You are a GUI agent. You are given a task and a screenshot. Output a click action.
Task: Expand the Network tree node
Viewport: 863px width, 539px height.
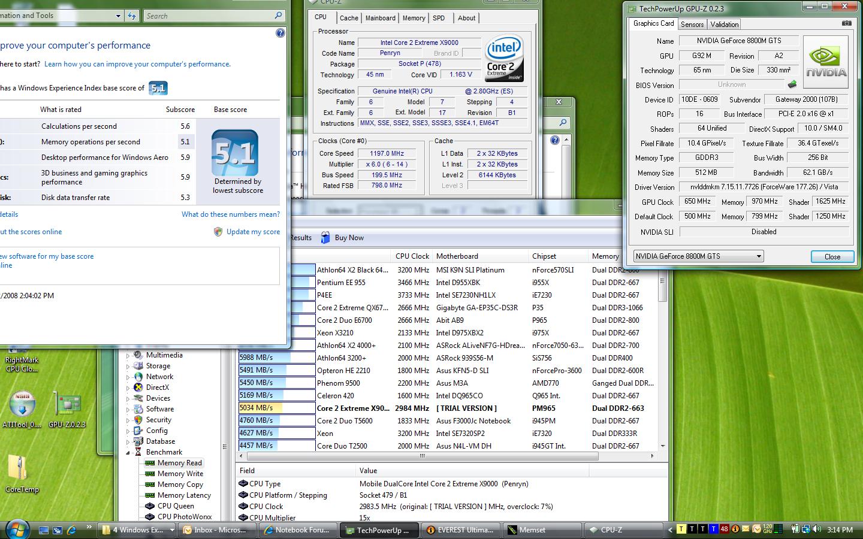(128, 377)
